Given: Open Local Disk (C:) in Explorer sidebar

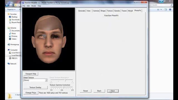Looking at the screenshot, I should click(x=15, y=53).
